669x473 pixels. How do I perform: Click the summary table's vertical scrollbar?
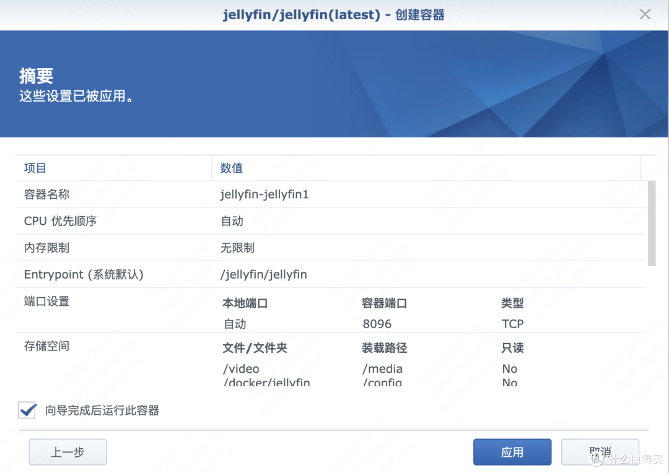(651, 223)
